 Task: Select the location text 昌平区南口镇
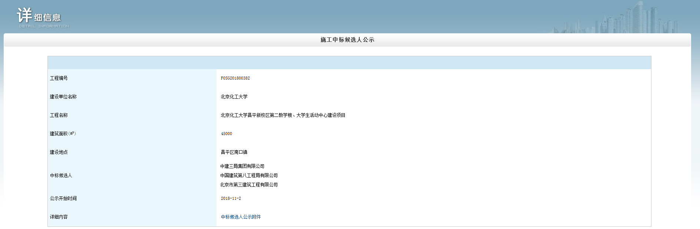coord(234,152)
